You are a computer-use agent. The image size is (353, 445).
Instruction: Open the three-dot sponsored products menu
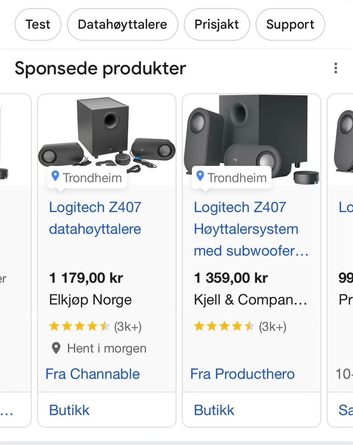coord(335,68)
